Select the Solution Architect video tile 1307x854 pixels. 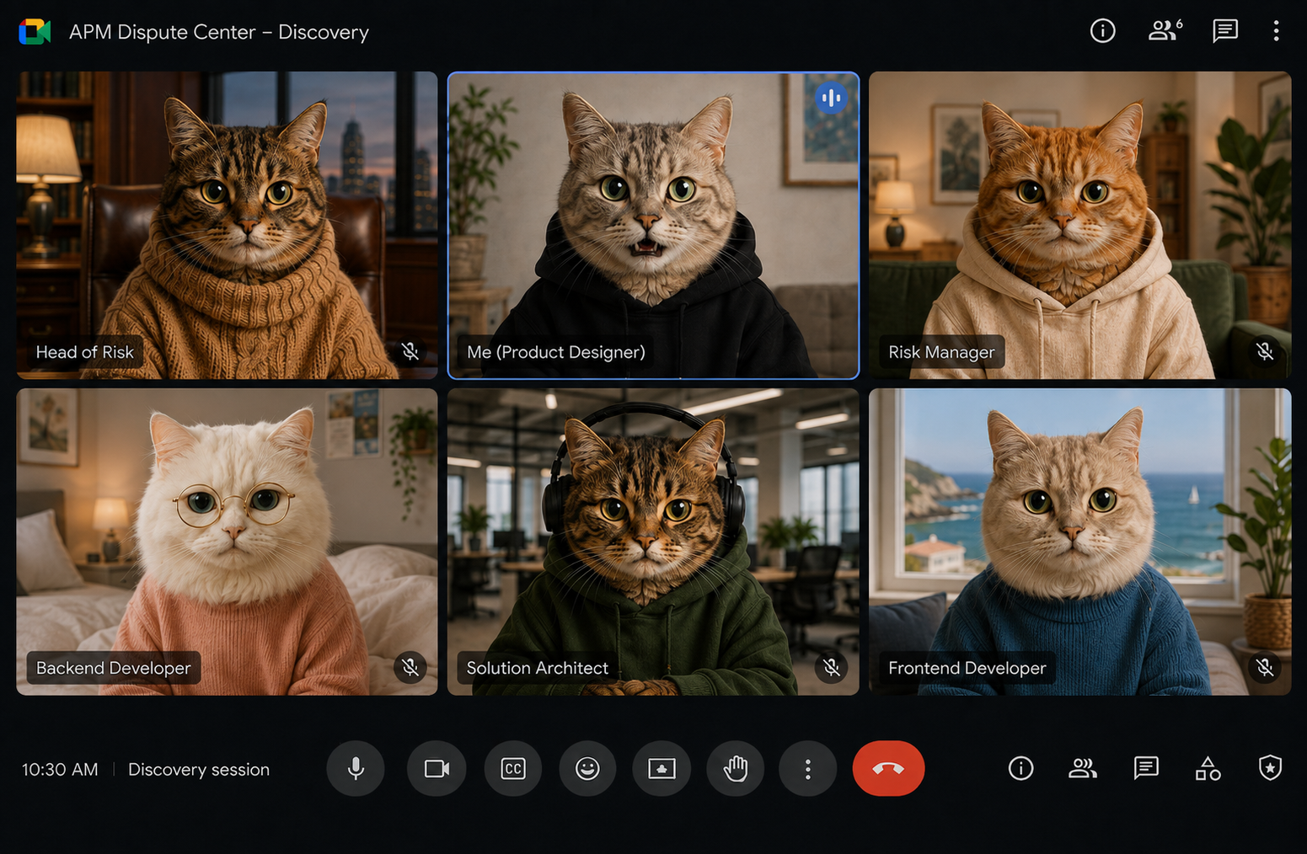pos(653,542)
